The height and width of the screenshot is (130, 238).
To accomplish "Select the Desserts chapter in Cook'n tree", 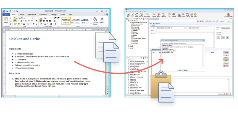I will pyautogui.click(x=135, y=35).
